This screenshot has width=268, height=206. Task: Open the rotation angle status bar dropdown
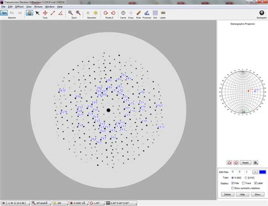point(97,203)
